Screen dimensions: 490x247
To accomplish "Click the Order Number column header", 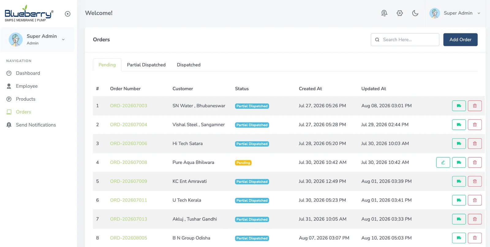I will pos(125,89).
